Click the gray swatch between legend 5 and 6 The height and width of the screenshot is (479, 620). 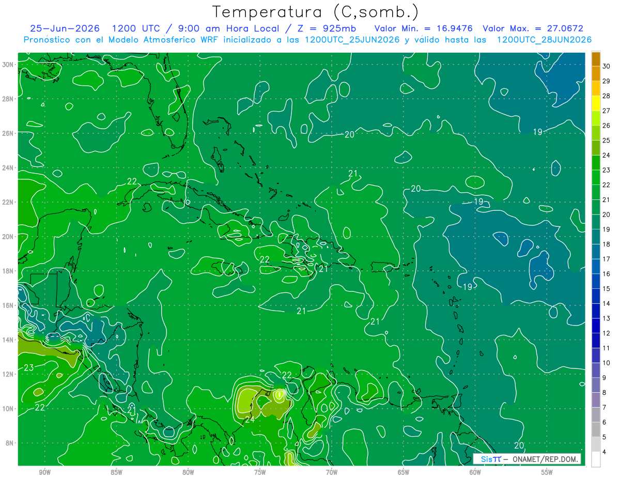tap(596, 429)
